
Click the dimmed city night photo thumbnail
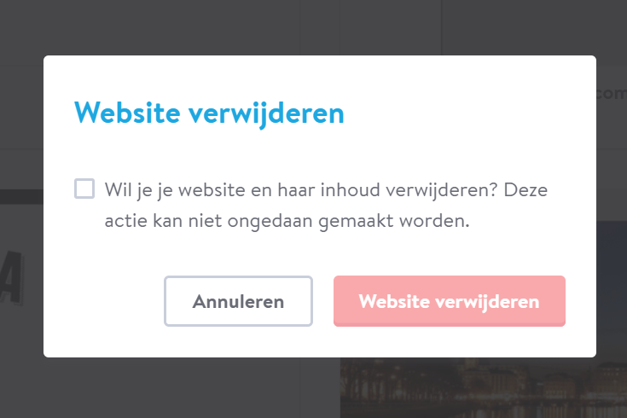(484, 388)
